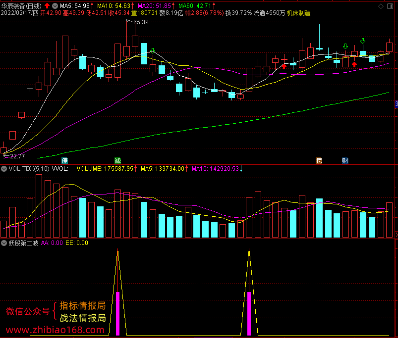
Task: Click the rightmost red up arrow buy signal
Action: coord(354,64)
